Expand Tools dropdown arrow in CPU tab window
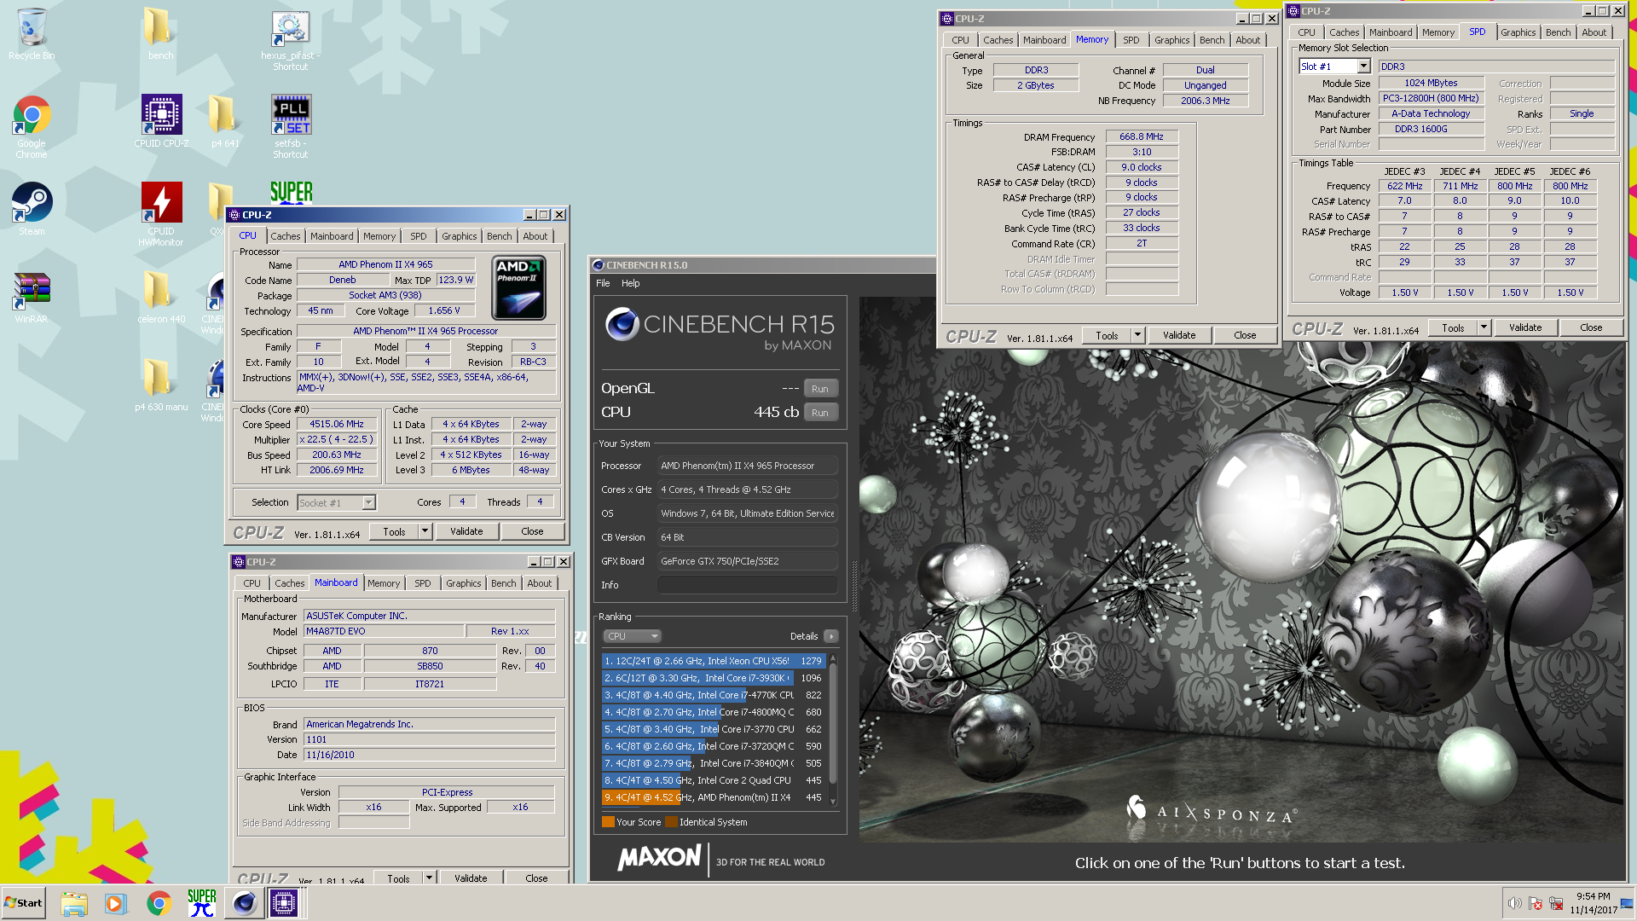 [425, 531]
